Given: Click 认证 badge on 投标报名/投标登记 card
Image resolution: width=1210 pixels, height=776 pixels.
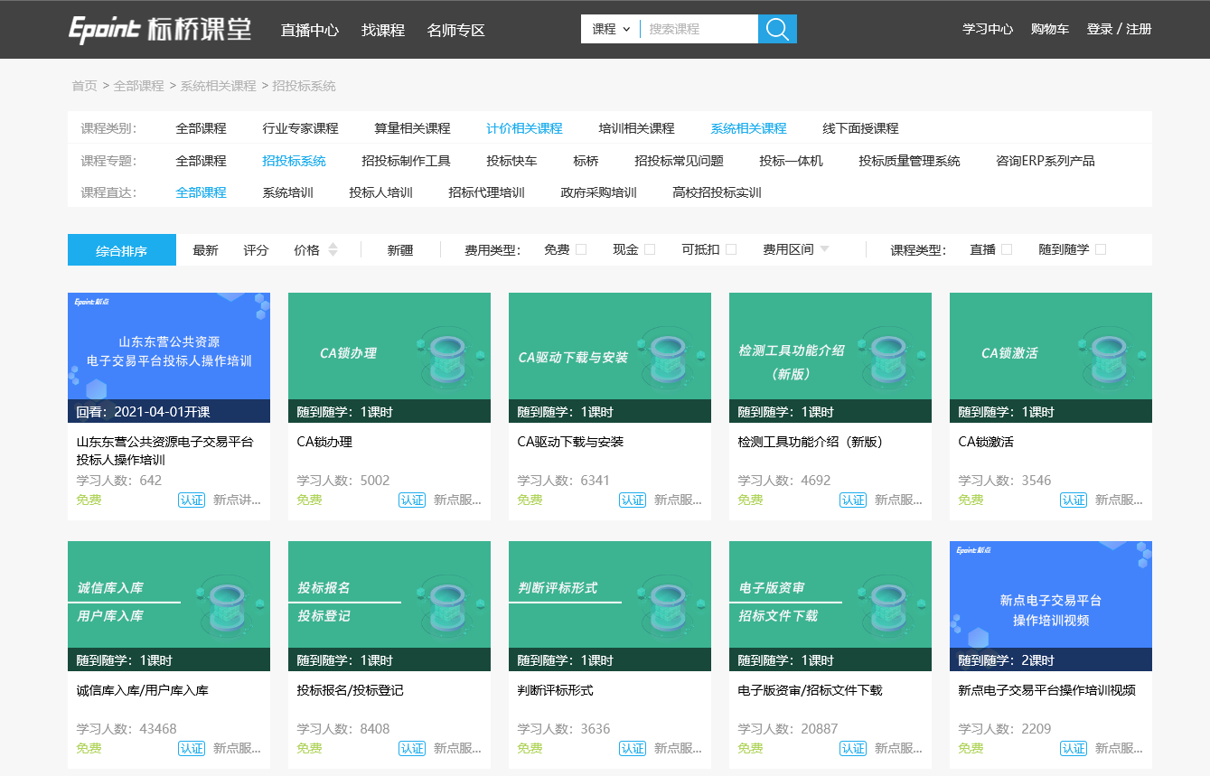Looking at the screenshot, I should tap(412, 748).
